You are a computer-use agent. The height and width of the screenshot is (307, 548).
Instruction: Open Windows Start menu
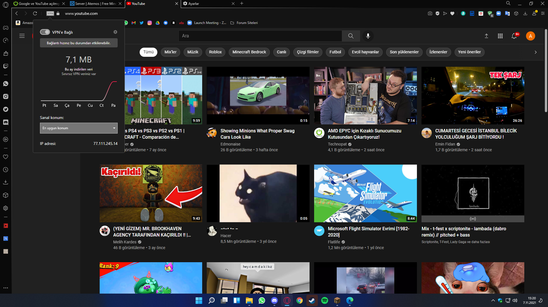click(199, 300)
